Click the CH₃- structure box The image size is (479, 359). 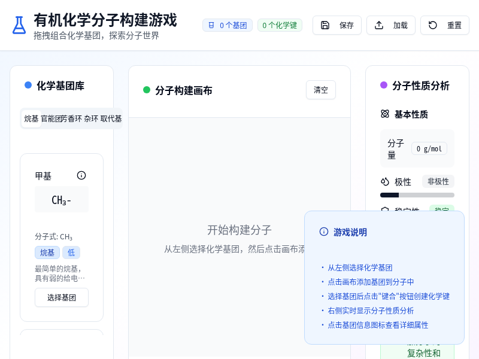pyautogui.click(x=62, y=199)
